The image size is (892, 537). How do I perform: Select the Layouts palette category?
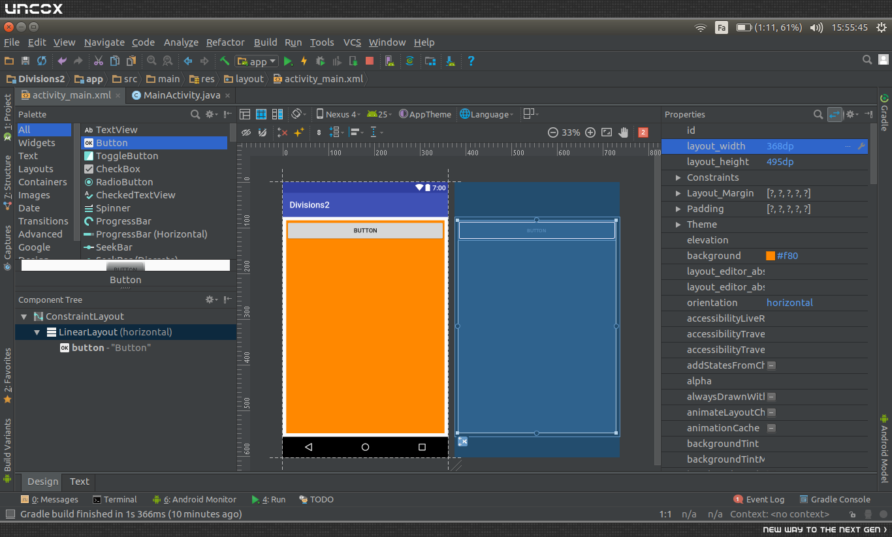[x=36, y=169]
